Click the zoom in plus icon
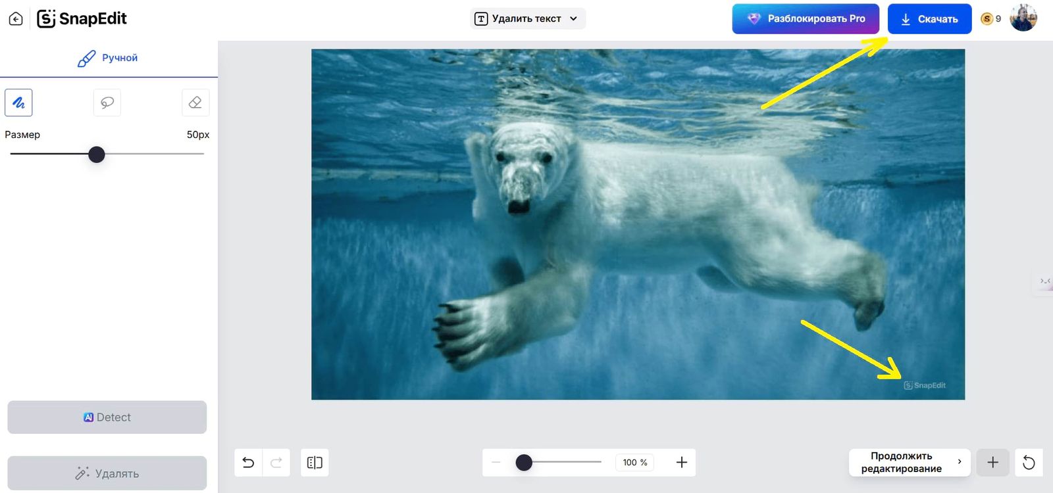 [x=682, y=463]
